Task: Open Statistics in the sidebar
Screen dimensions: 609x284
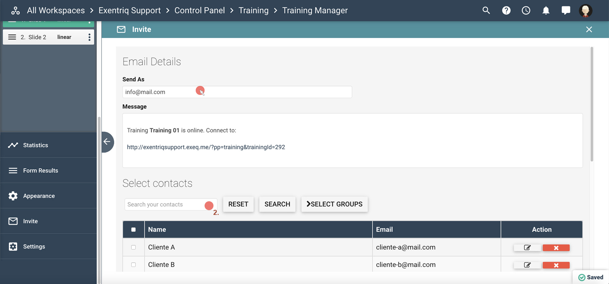Action: 36,145
